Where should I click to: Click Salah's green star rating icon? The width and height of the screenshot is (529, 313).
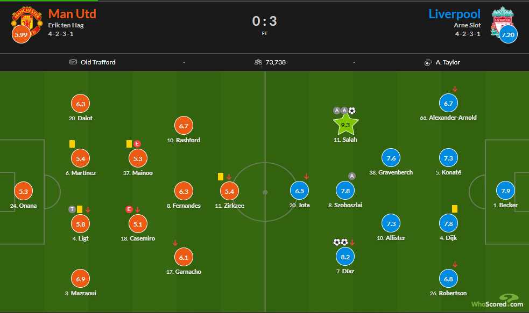point(345,125)
